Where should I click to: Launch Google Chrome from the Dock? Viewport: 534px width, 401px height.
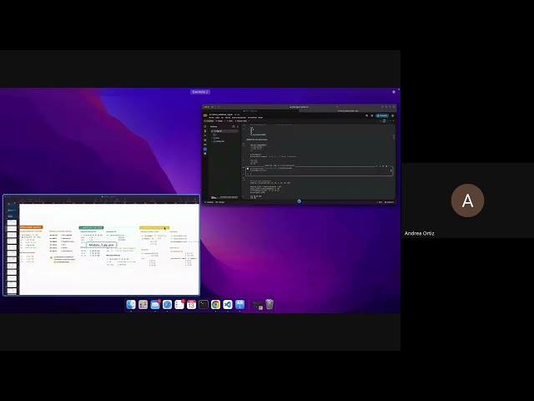(x=215, y=304)
